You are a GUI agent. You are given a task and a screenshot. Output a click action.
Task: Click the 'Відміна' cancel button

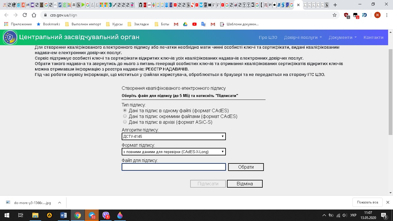click(x=245, y=184)
